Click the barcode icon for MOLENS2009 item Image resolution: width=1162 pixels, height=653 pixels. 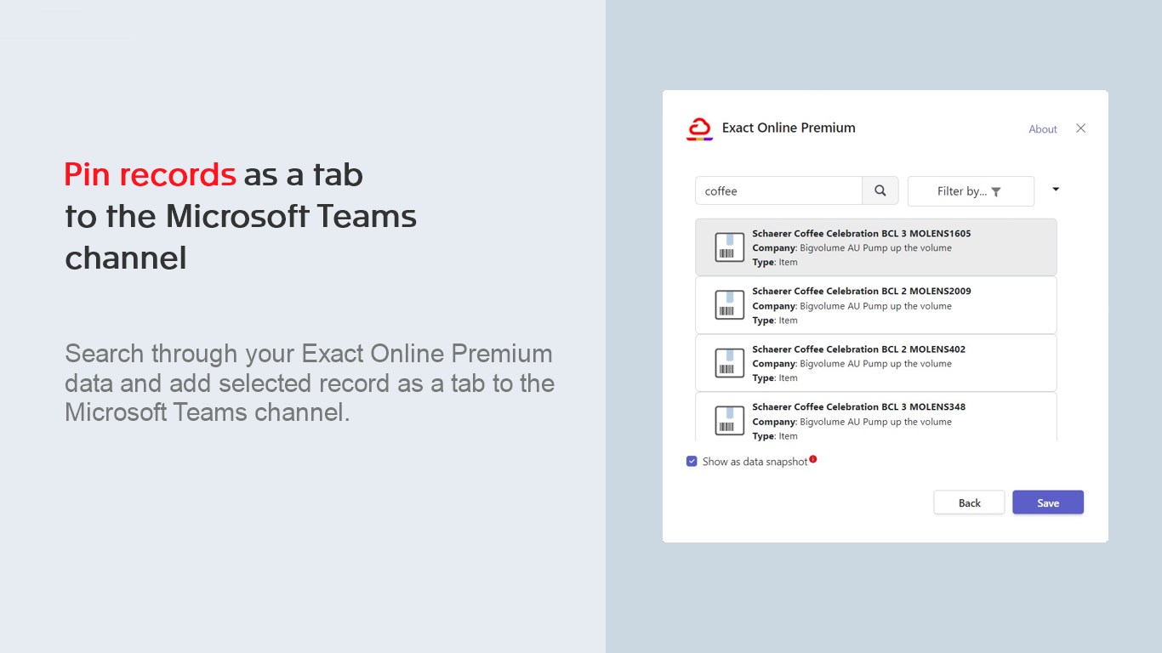tap(729, 305)
